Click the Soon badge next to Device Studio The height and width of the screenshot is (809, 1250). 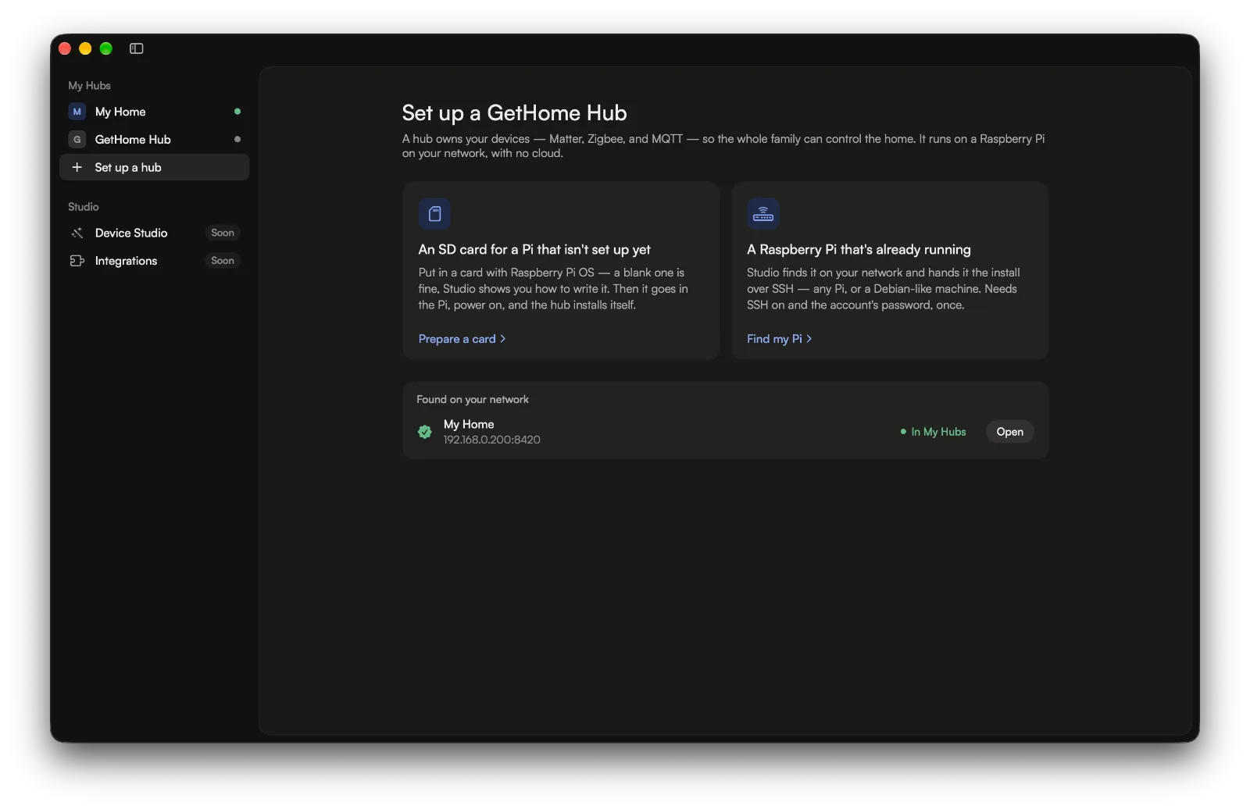(223, 233)
